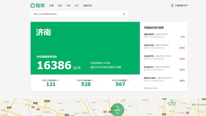Click the 135万 price

(x=182, y=70)
